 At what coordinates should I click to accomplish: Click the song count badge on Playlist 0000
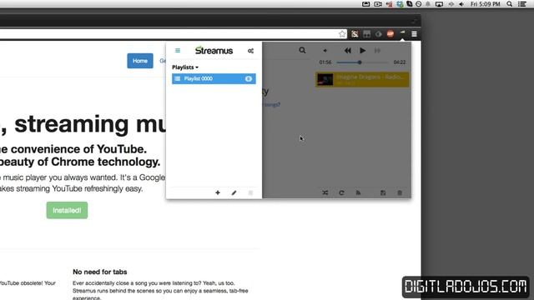(x=249, y=78)
